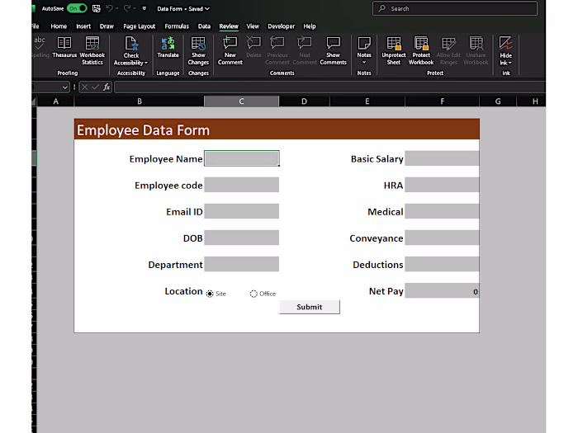This screenshot has height=433, width=578.
Task: Toggle the AutoSave switch
Action: 77,8
